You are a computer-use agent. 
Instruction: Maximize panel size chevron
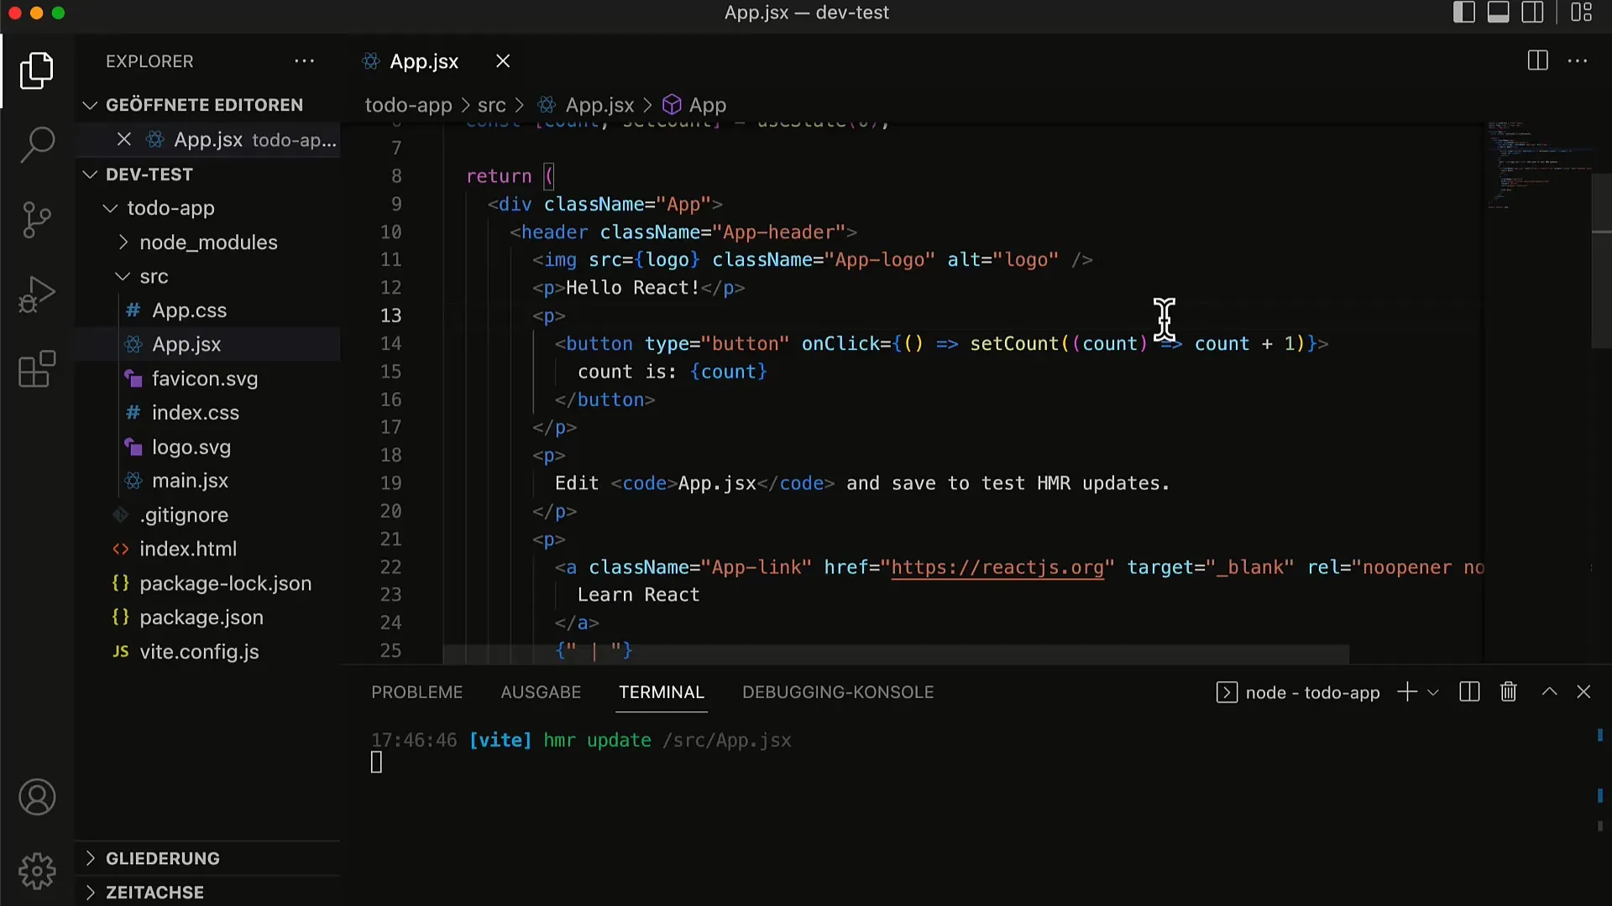click(1550, 692)
